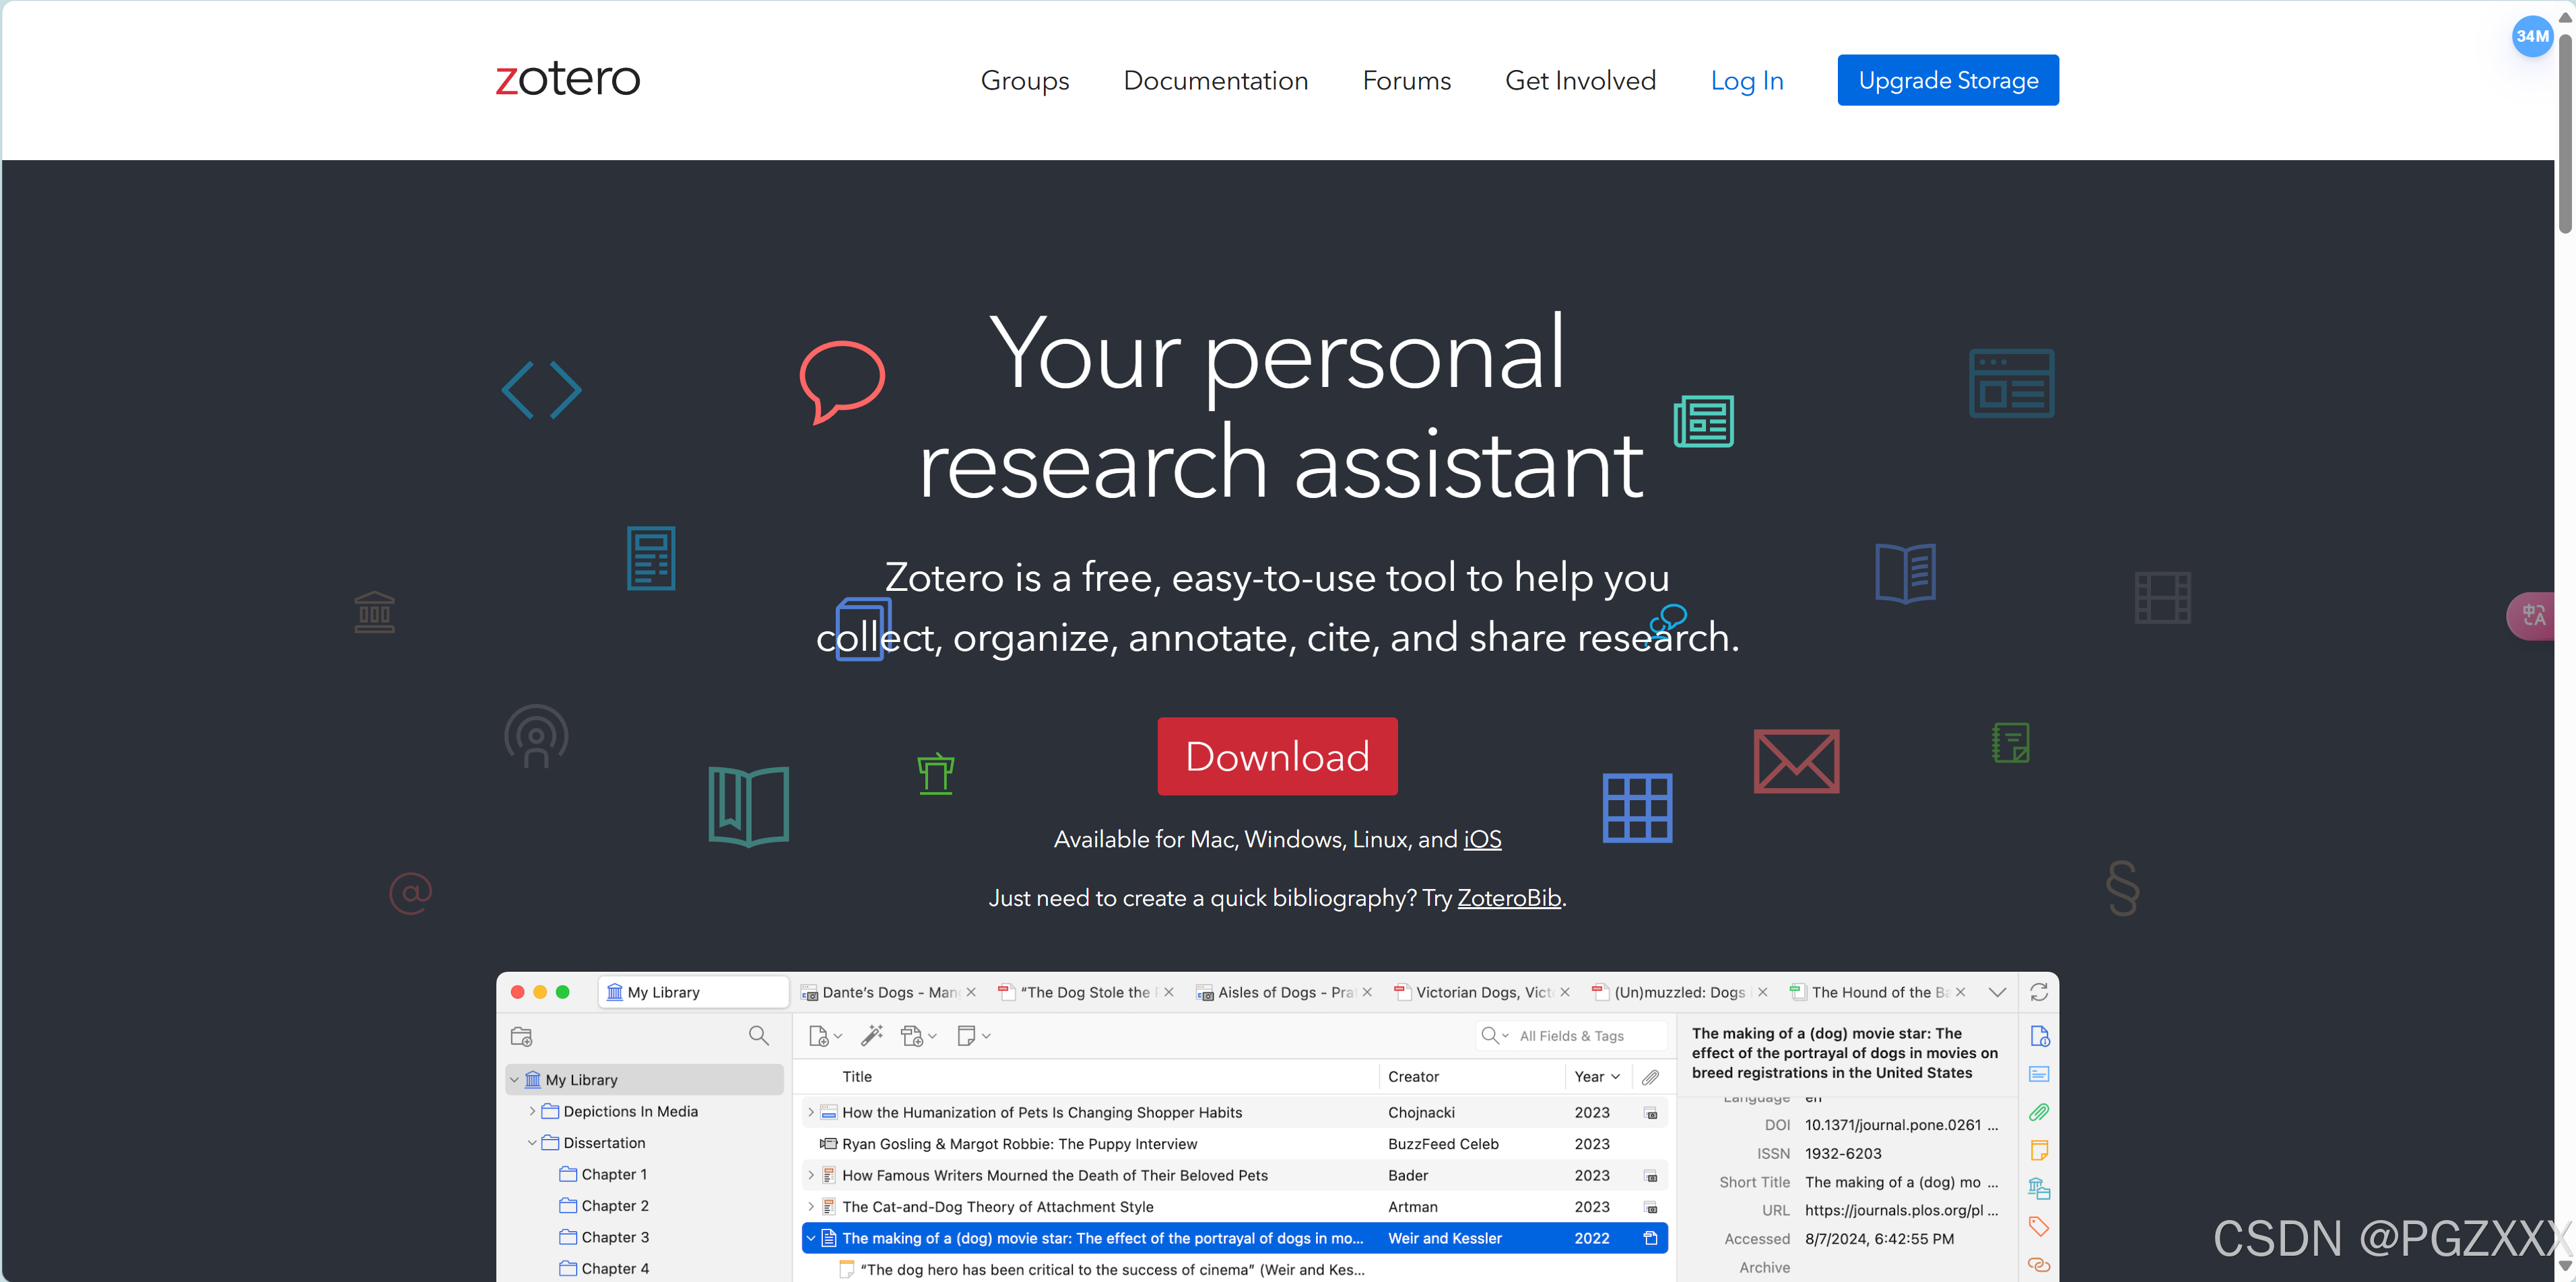
Task: Open the search mode dropdown beside magnifier
Action: click(1495, 1036)
